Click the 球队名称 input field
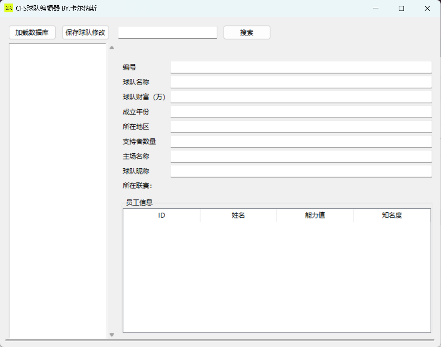This screenshot has width=441, height=347. tap(301, 82)
